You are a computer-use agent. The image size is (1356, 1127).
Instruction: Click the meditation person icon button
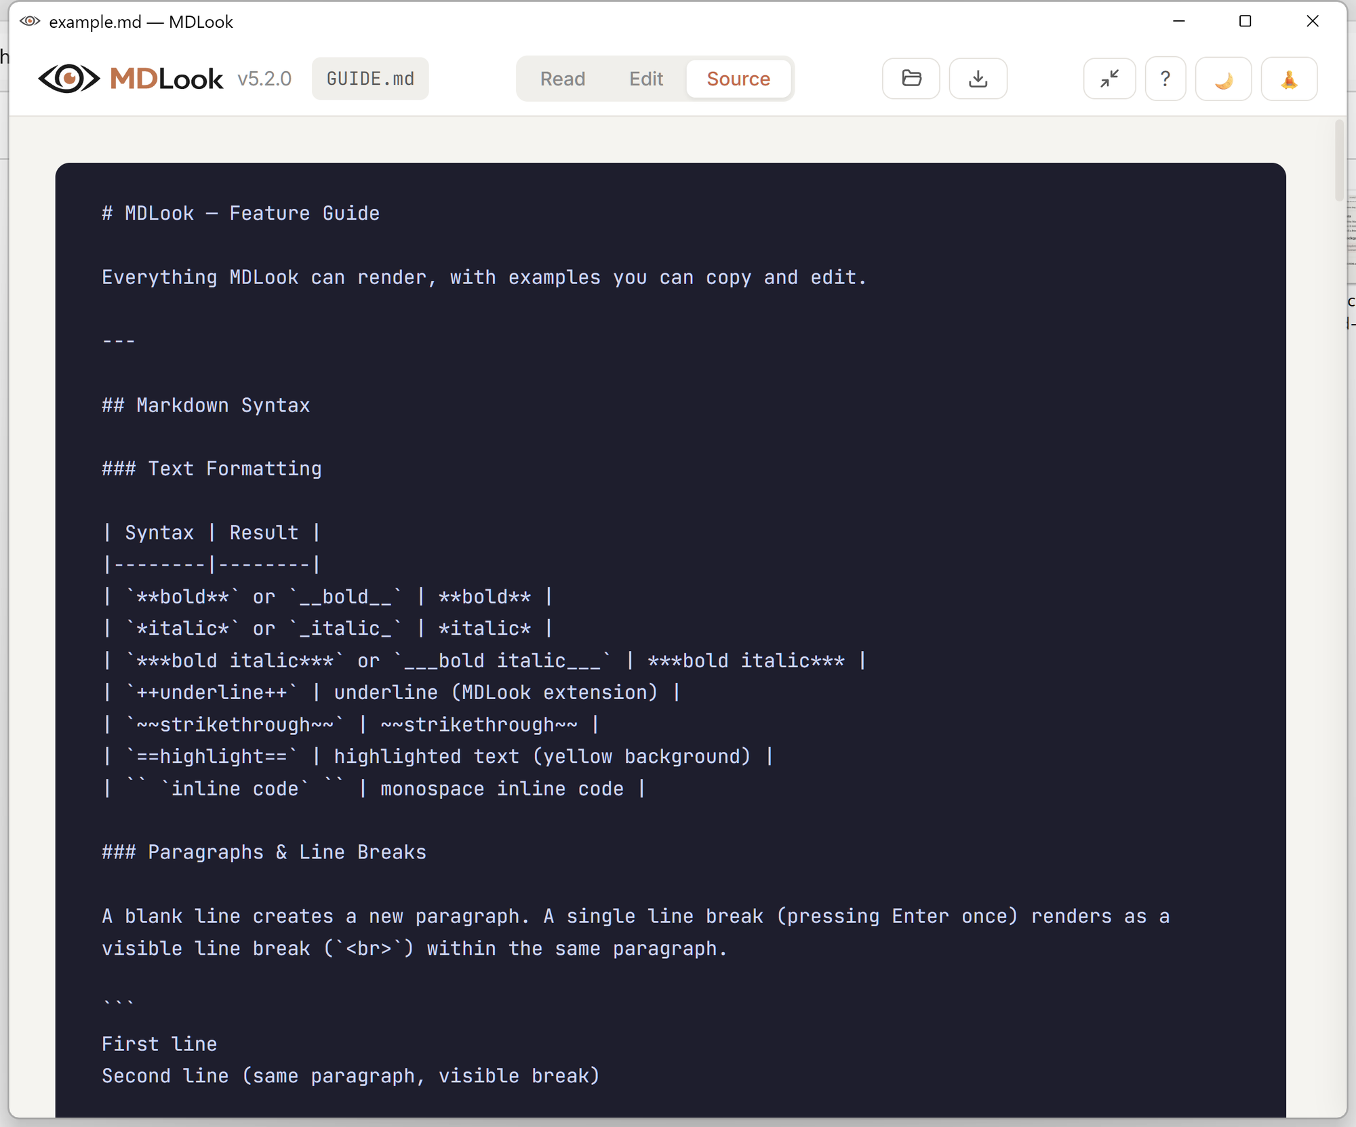click(x=1289, y=79)
